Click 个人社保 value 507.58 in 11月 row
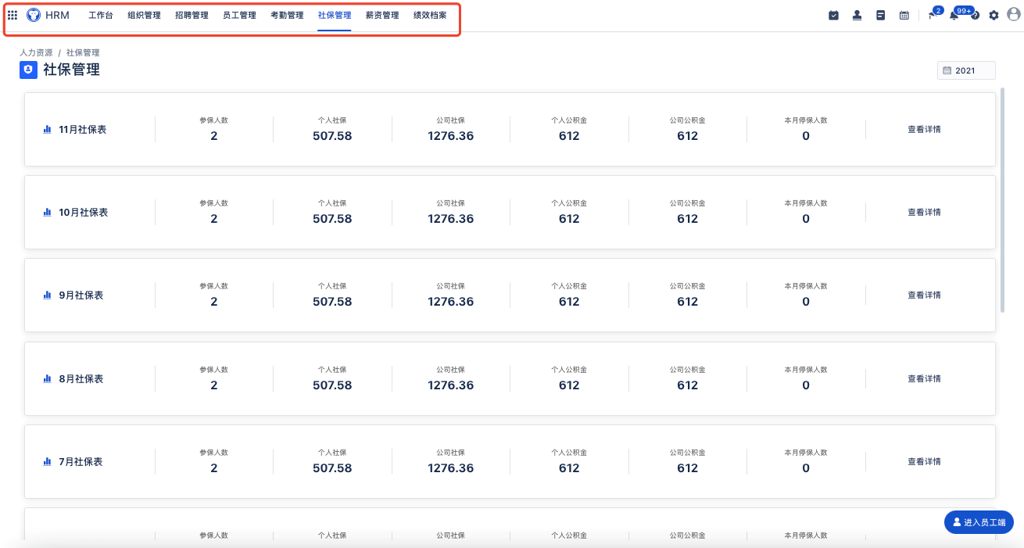Viewport: 1024px width, 548px height. tap(332, 136)
